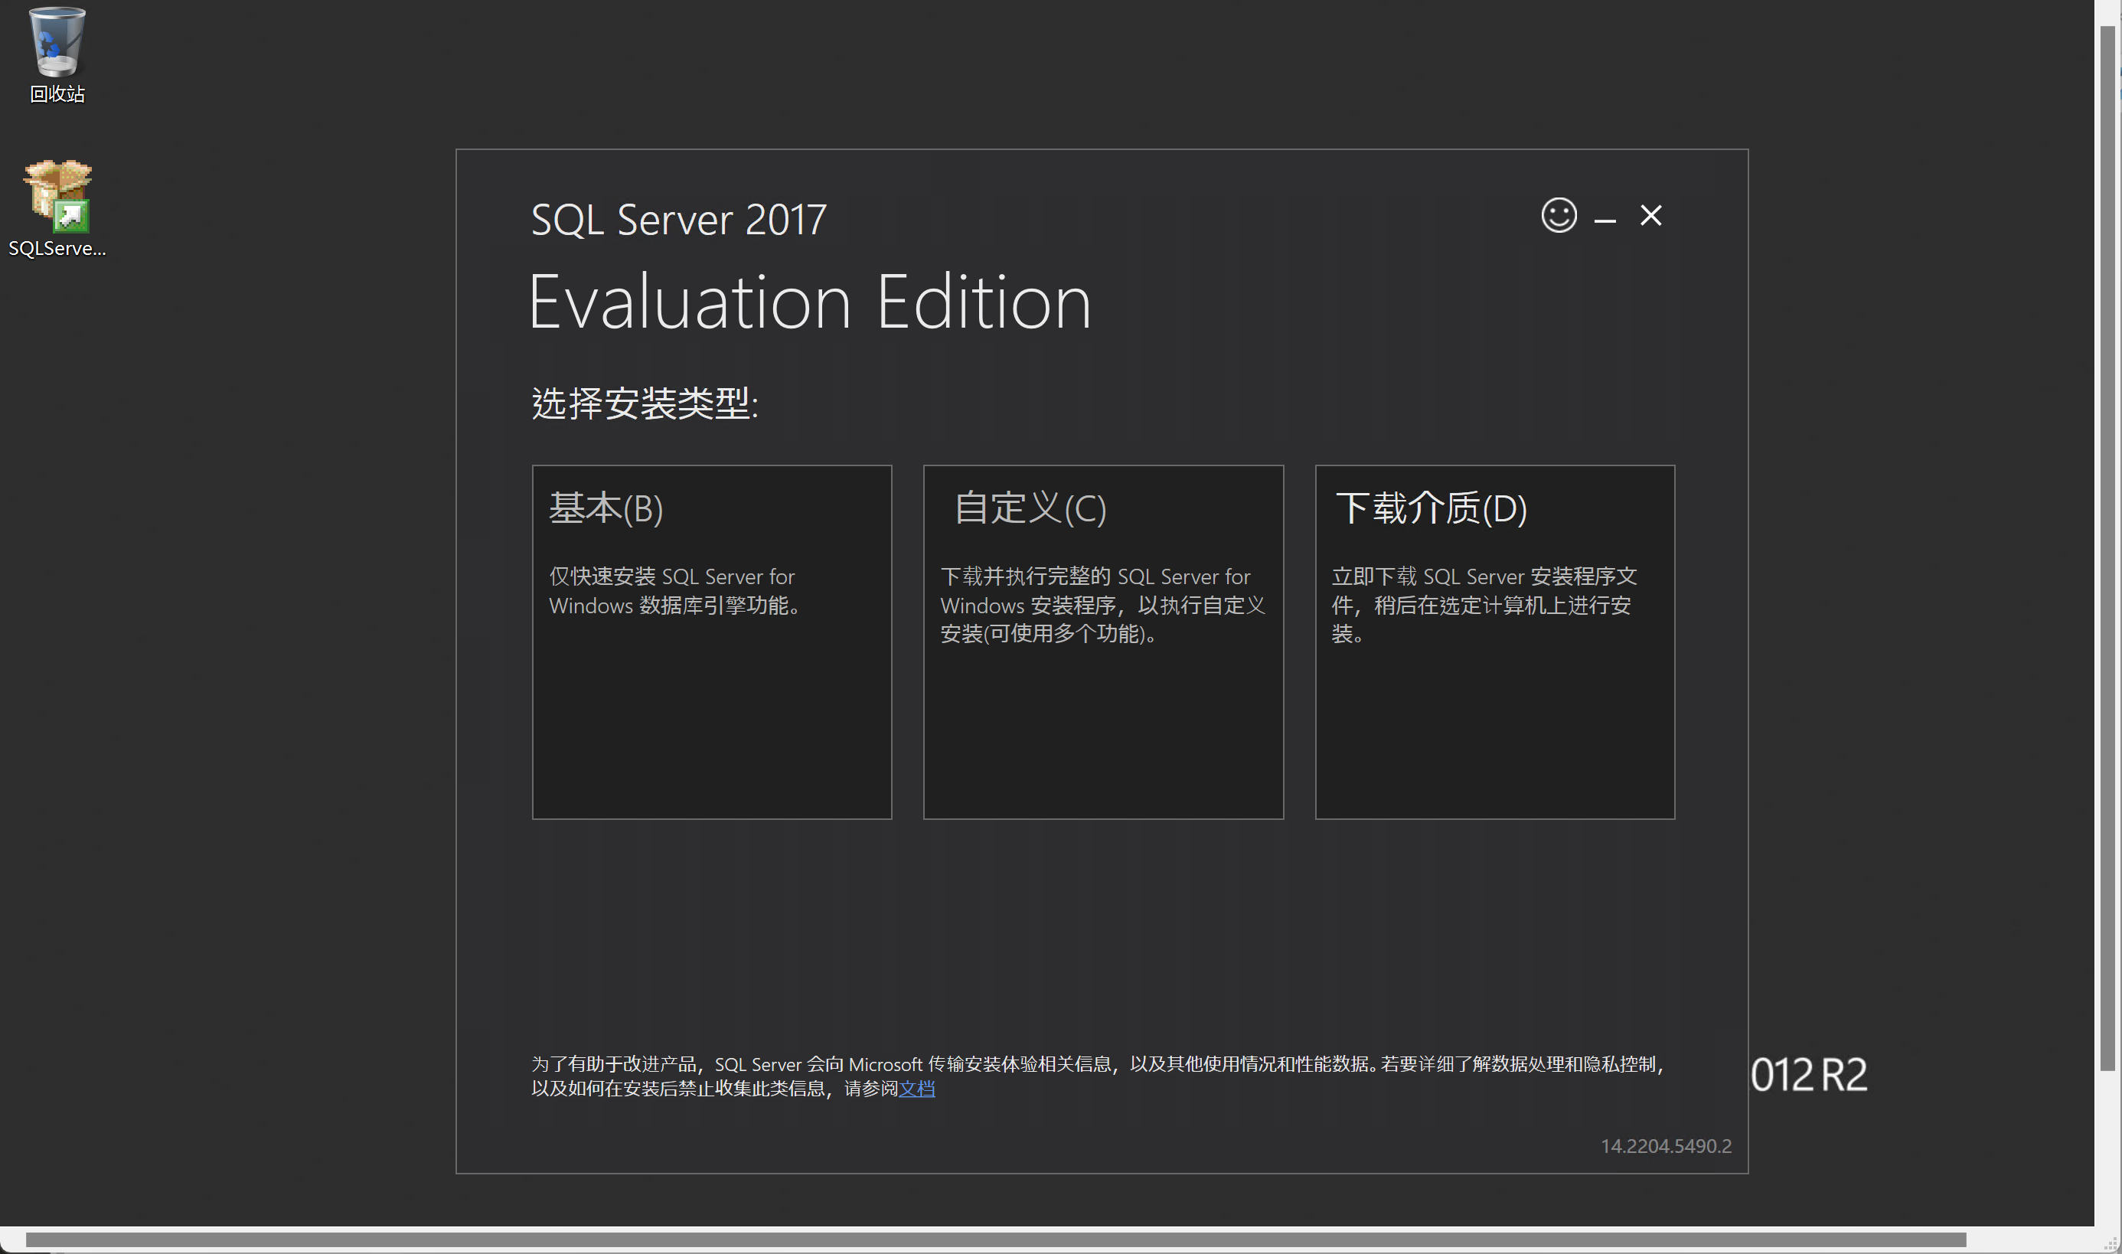Screen dimensions: 2122x1254
Task: Click the version number 14.2204.5490.2
Action: point(1666,1146)
